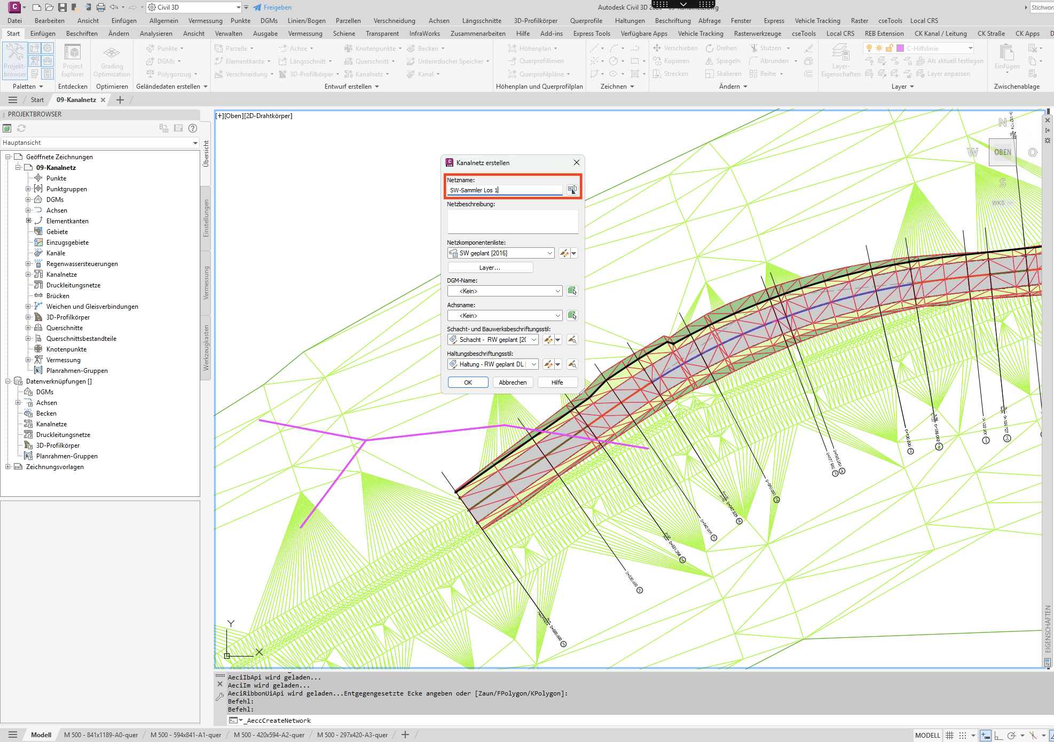Image resolution: width=1054 pixels, height=742 pixels.
Task: Open the Haltungen menu
Action: coord(630,20)
